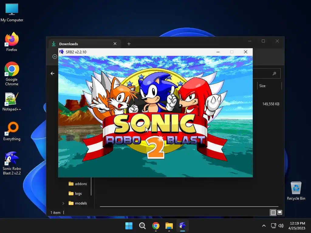
Task: Select the Downloads tab in File Explorer
Action: tap(84, 44)
